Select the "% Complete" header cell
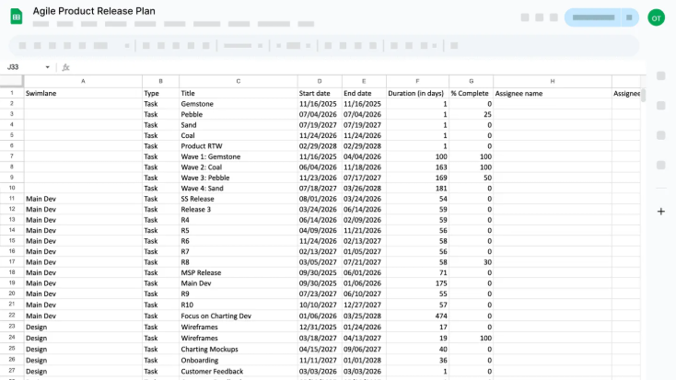The image size is (676, 380). (x=471, y=93)
